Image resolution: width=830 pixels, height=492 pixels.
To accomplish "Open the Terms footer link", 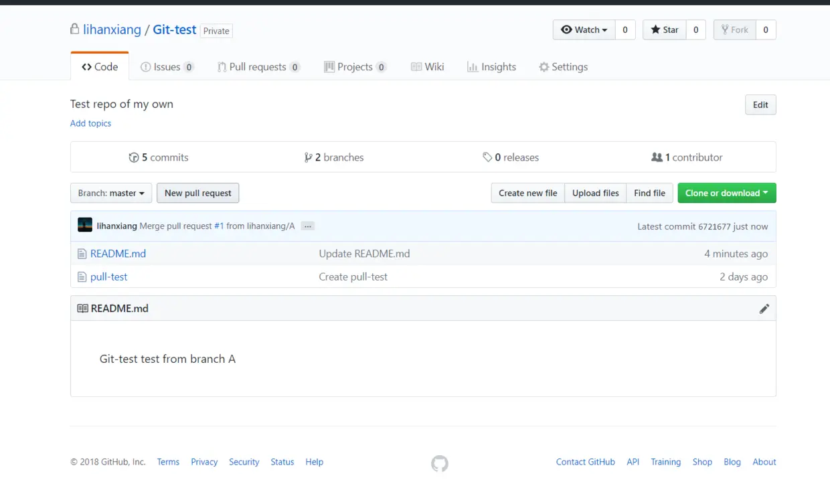I will pyautogui.click(x=168, y=462).
